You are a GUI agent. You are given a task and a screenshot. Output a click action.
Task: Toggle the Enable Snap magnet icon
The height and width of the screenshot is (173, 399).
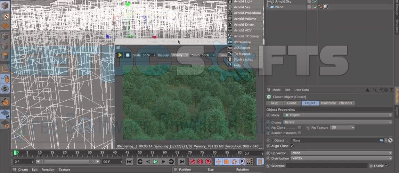5,102
